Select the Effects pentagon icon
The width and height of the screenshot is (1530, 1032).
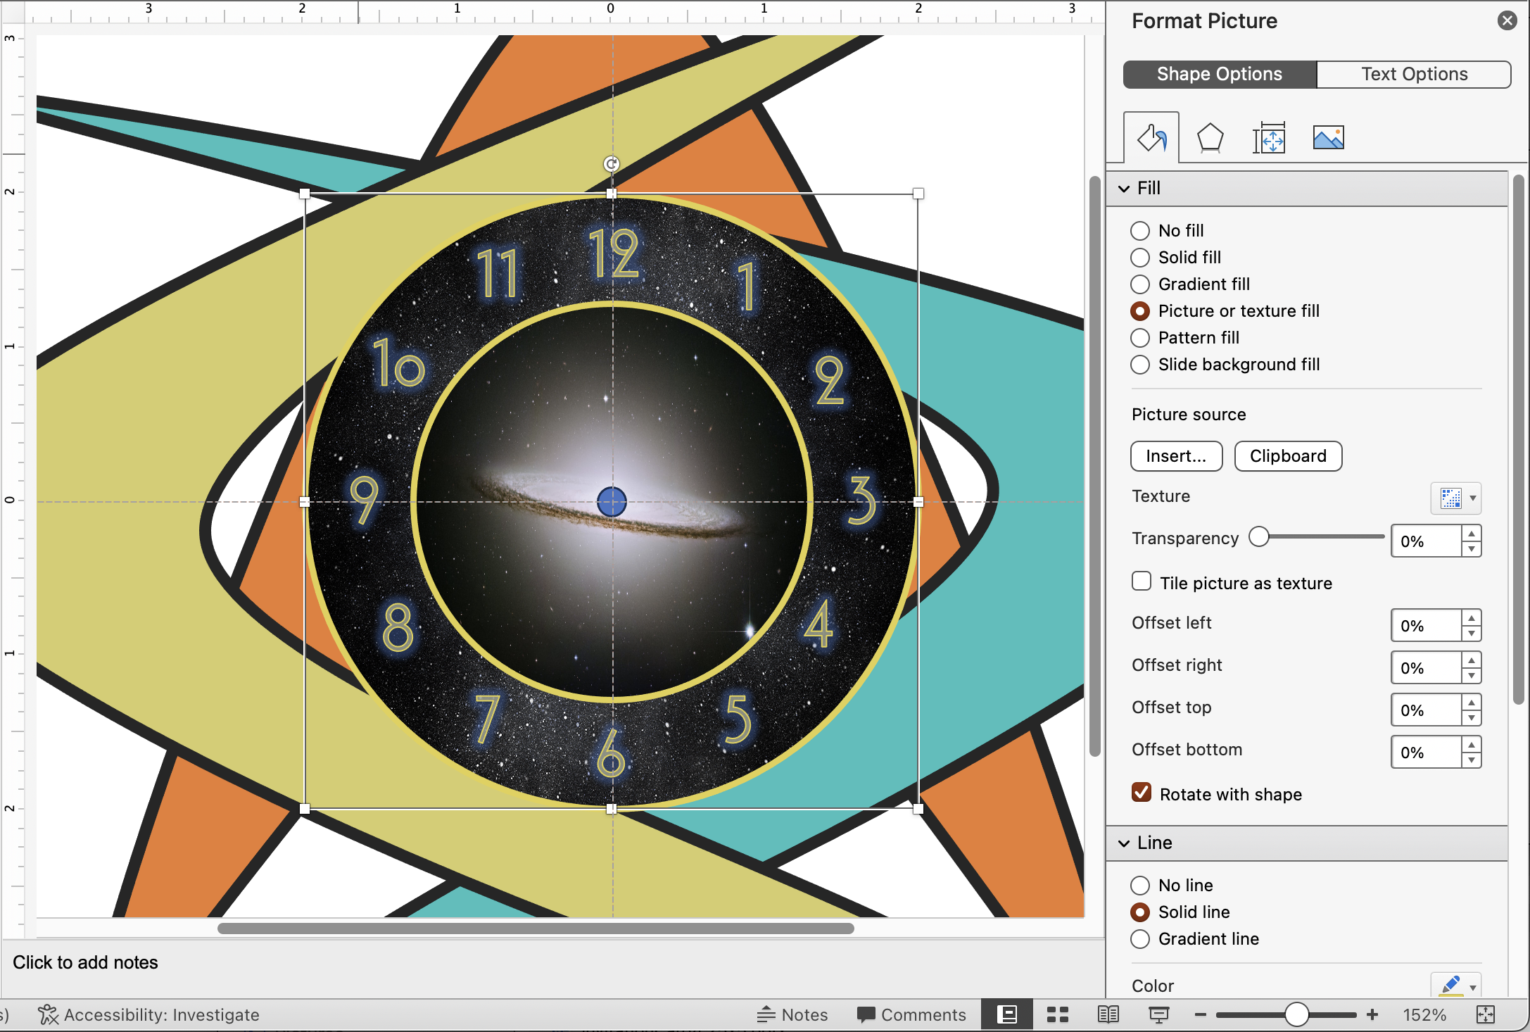pos(1209,137)
